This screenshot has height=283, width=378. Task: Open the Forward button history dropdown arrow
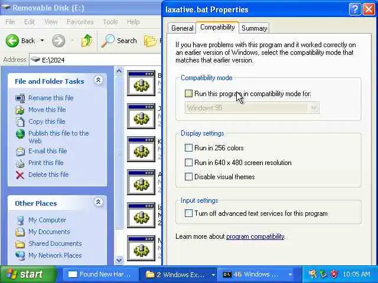coord(72,41)
